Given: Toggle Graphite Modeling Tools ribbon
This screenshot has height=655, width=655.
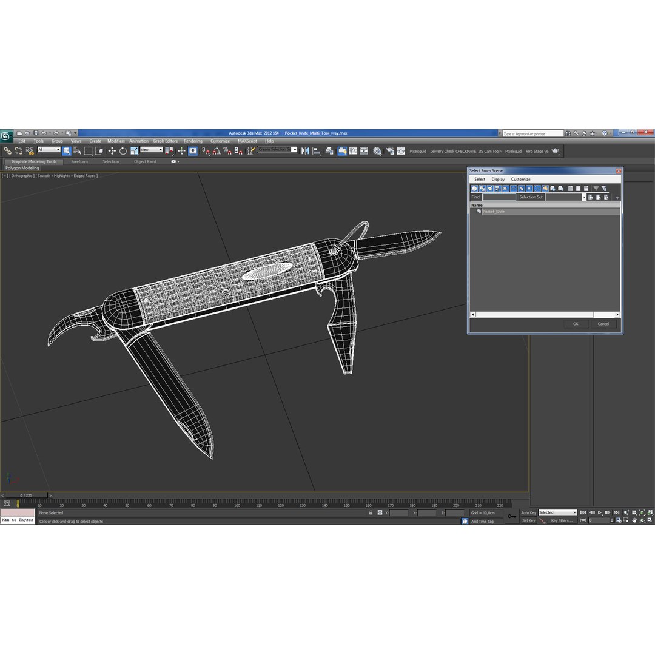Looking at the screenshot, I should pyautogui.click(x=342, y=151).
